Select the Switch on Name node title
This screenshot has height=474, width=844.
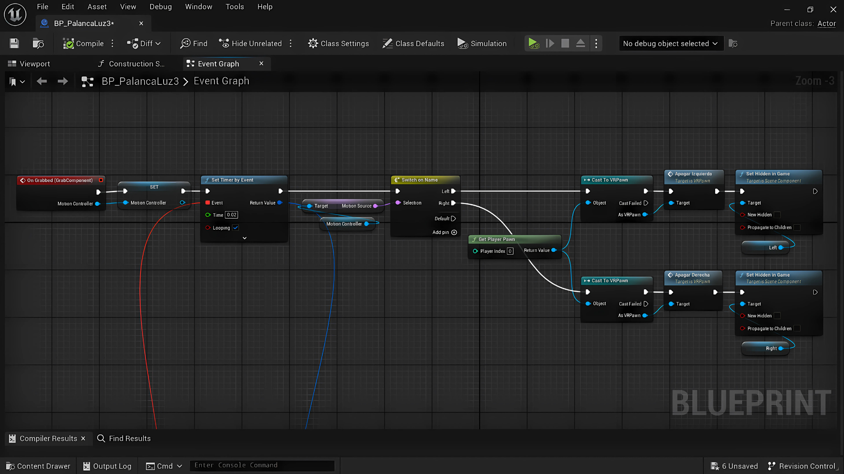(x=419, y=180)
